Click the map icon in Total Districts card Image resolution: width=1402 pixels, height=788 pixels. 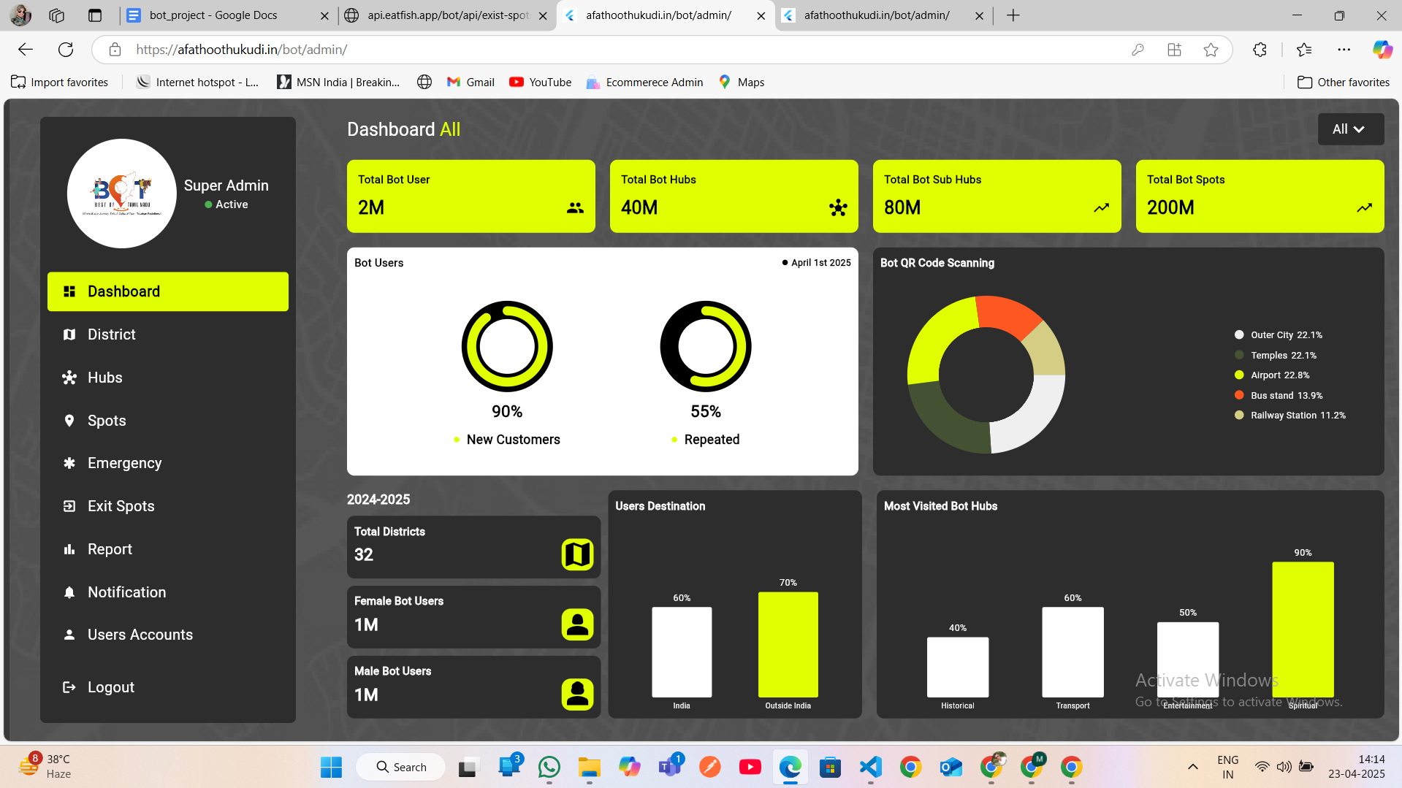click(577, 554)
